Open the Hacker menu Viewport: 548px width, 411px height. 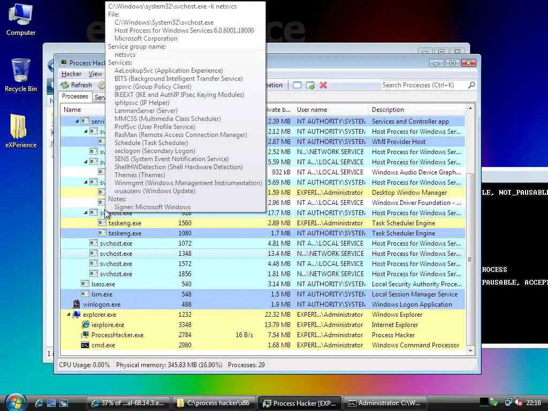pyautogui.click(x=71, y=74)
